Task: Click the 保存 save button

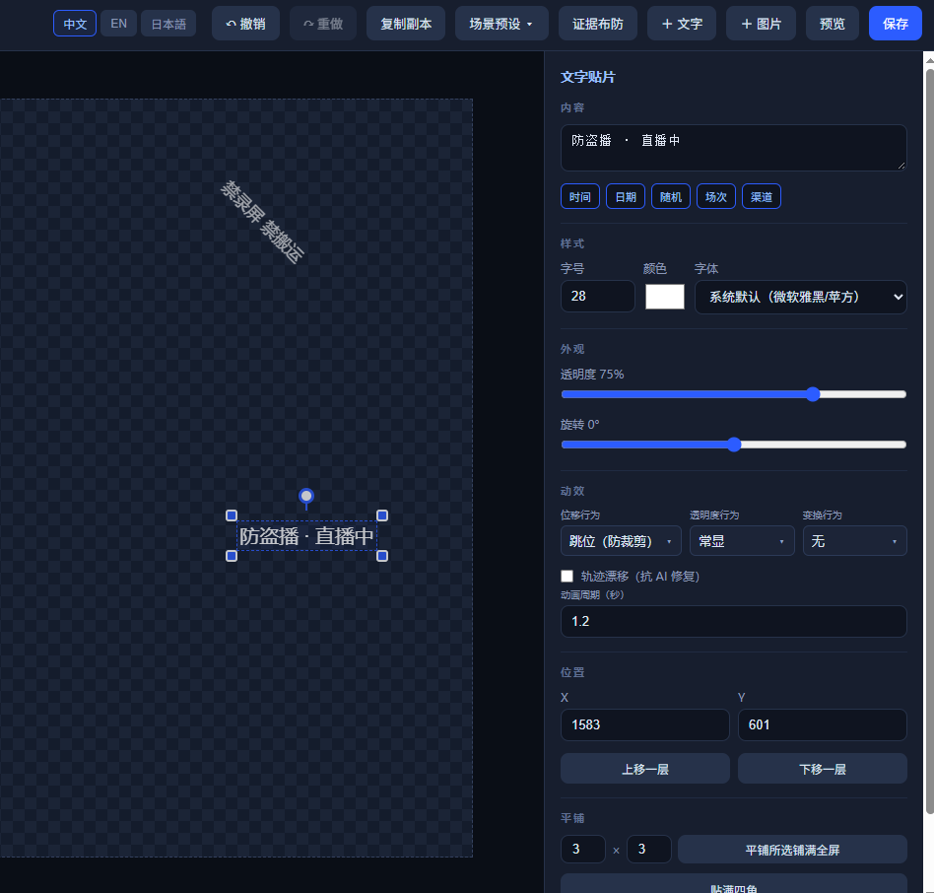Action: click(x=896, y=24)
